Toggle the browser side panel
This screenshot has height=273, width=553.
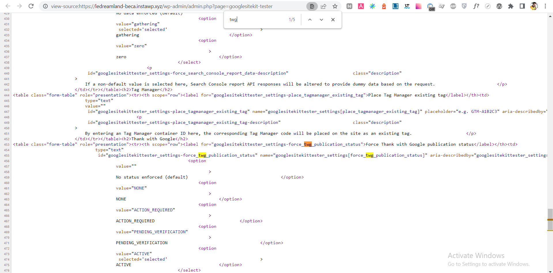(x=522, y=6)
